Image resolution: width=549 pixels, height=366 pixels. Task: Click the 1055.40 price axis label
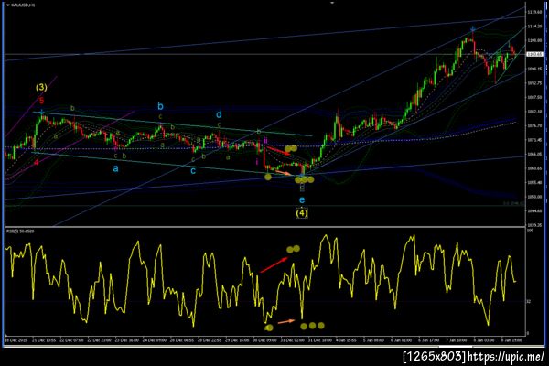(x=534, y=182)
